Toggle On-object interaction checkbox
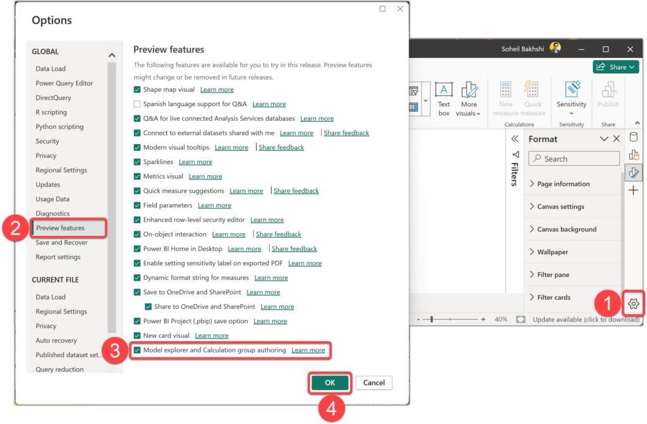This screenshot has width=647, height=424. (137, 234)
